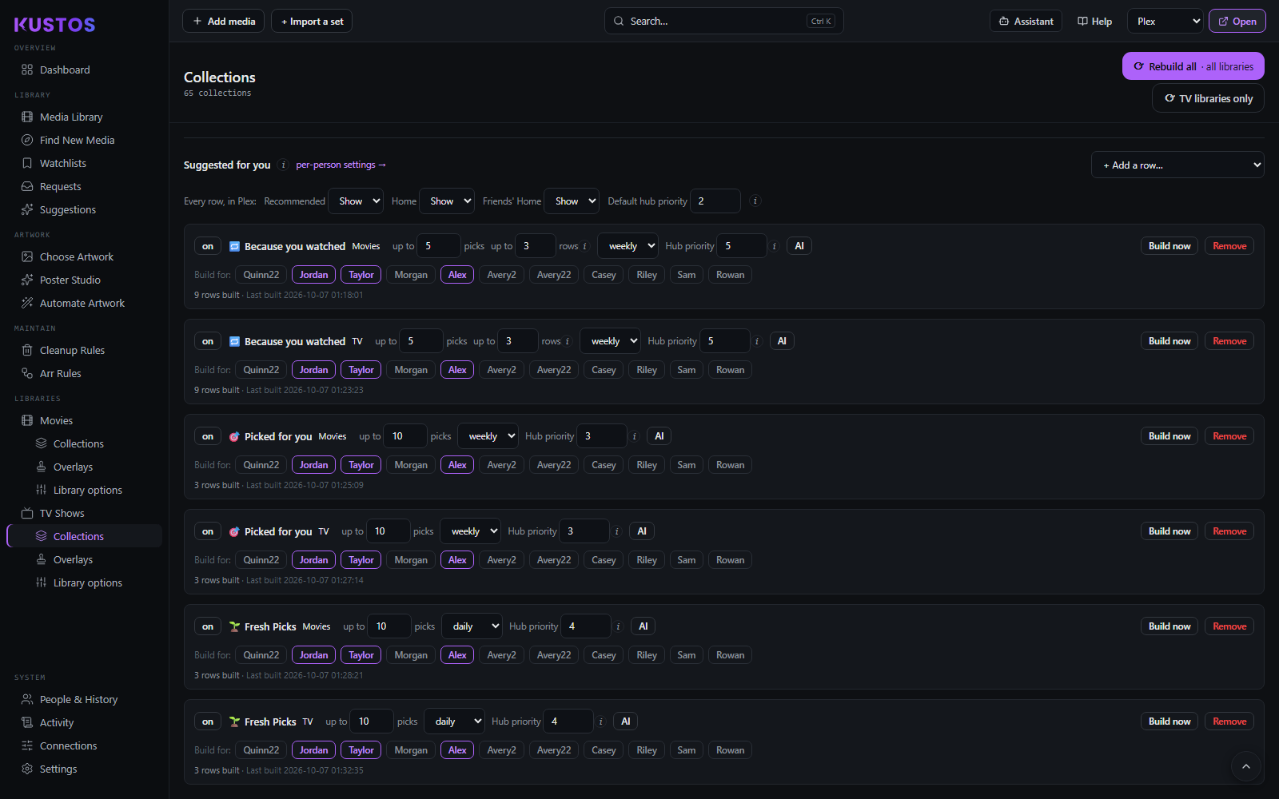This screenshot has width=1279, height=799.
Task: Open Connections page
Action: pos(68,745)
